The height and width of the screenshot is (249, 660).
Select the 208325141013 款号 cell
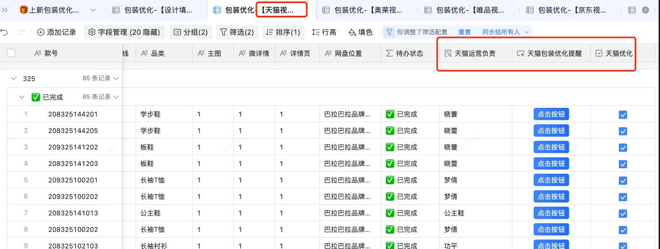click(73, 213)
